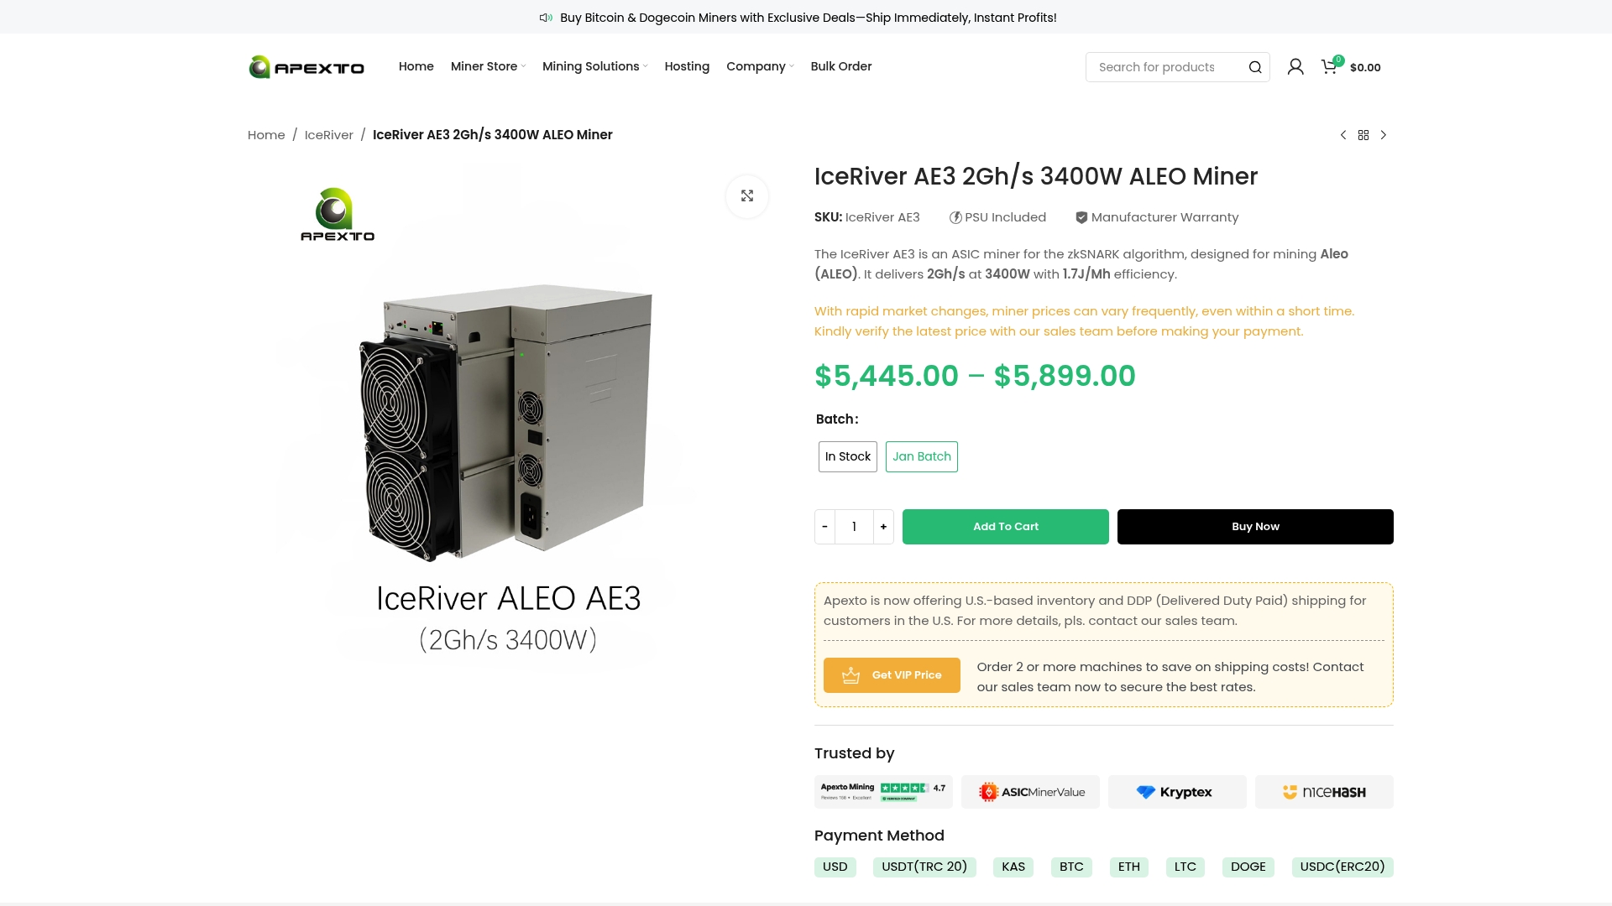
Task: Click the search magnifier icon
Action: pos(1254,66)
